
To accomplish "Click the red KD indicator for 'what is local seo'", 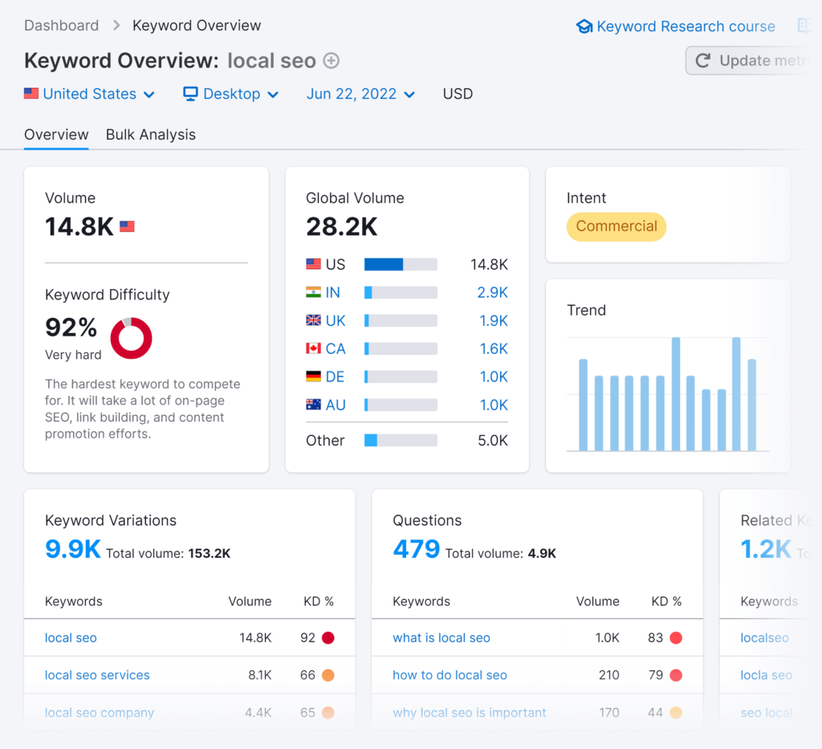I will click(677, 637).
